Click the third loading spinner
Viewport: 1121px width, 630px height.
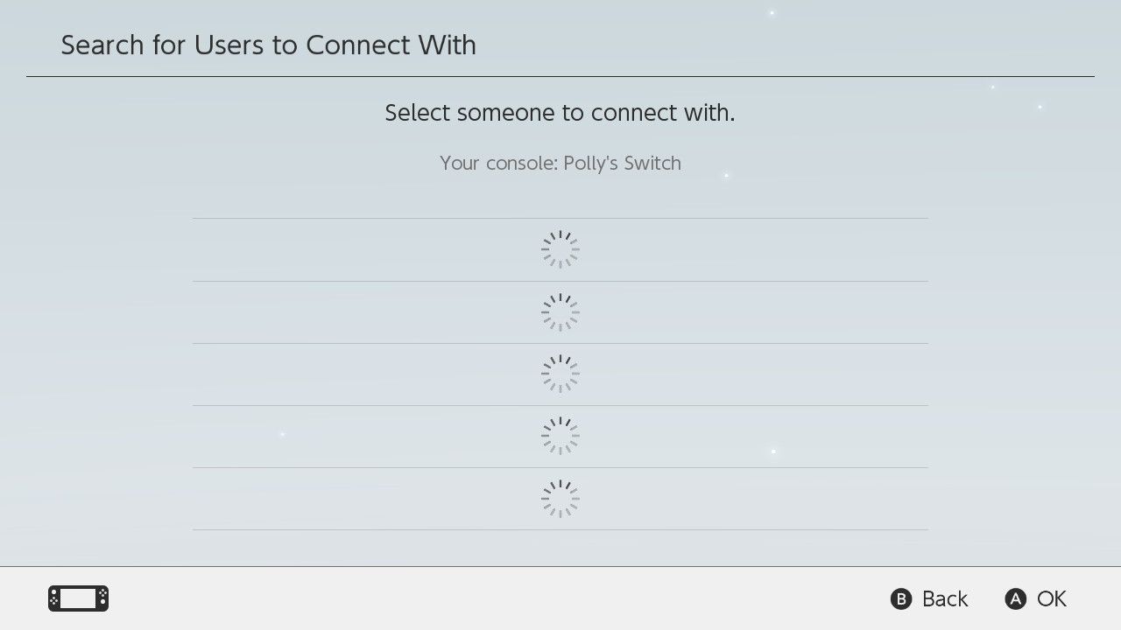click(560, 374)
